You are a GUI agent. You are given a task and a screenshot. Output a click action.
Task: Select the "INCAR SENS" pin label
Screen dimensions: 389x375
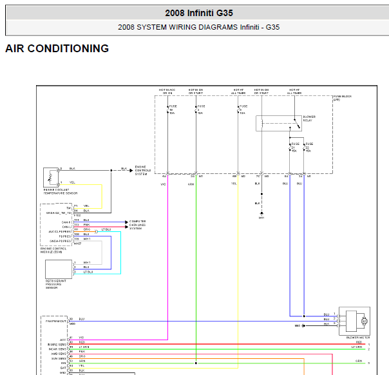pyautogui.click(x=57, y=349)
